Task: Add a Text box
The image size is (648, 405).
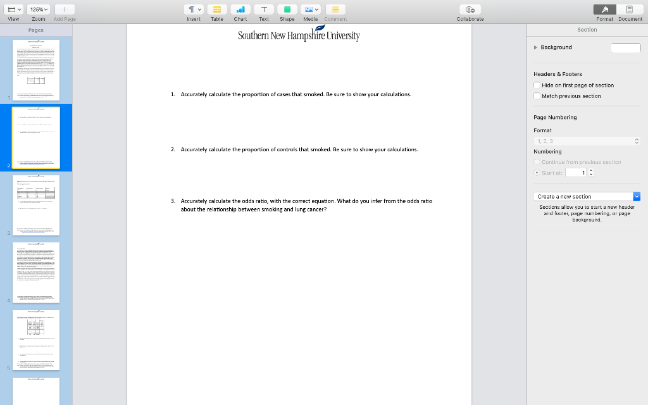Action: 264,9
